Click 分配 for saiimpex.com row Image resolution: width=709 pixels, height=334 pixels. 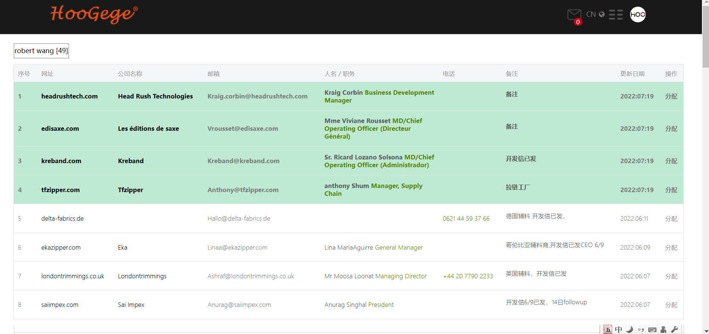(671, 305)
